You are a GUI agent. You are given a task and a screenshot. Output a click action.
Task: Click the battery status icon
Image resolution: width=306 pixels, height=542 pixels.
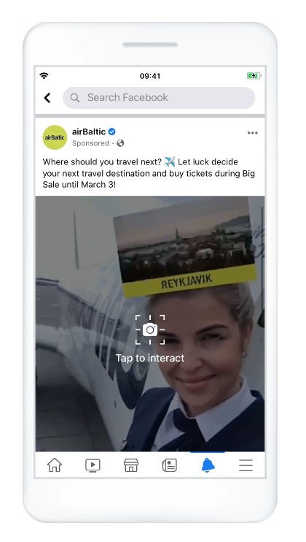point(254,76)
